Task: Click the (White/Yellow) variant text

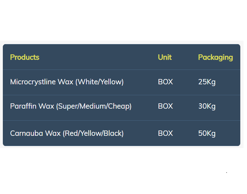Action: coord(100,82)
